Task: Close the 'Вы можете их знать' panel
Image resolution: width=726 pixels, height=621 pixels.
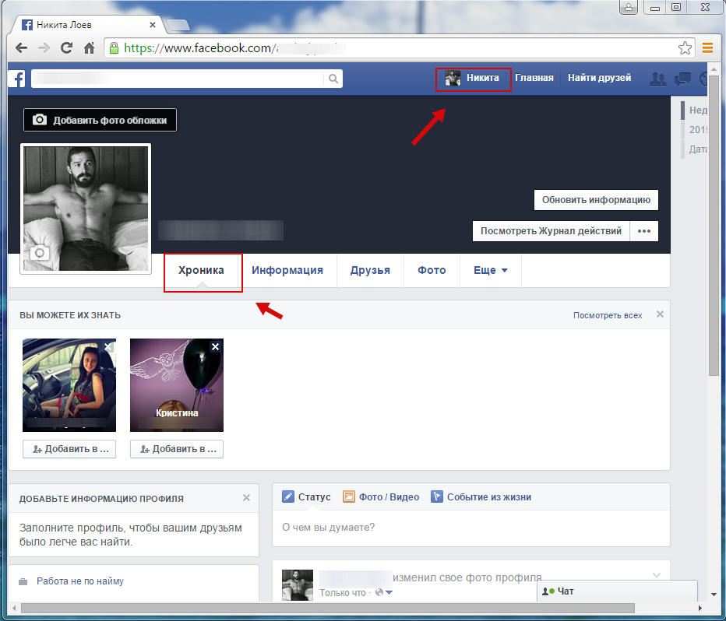Action: (660, 314)
